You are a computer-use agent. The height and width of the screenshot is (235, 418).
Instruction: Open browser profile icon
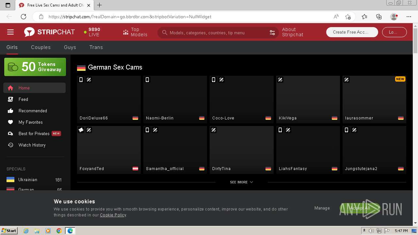[x=394, y=17]
